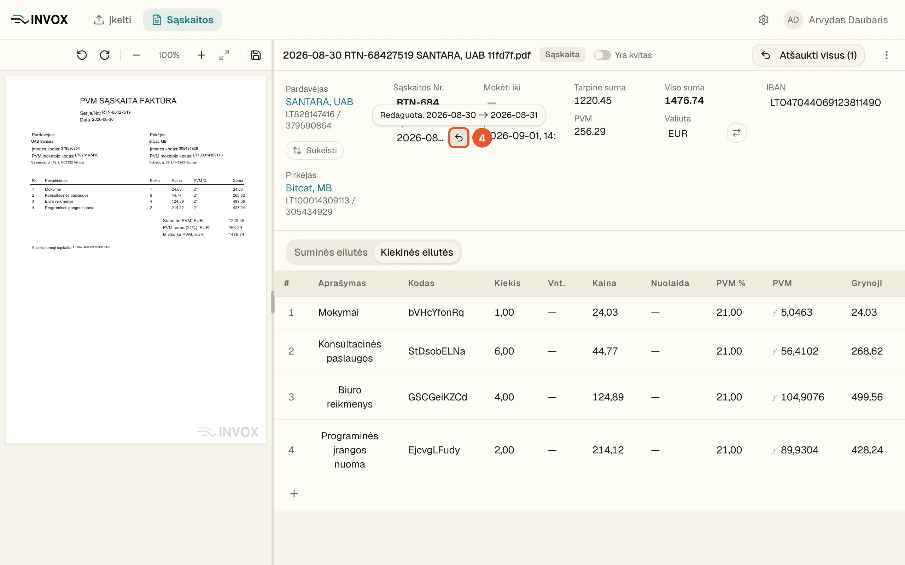Screen dimensions: 905x565
Task: Click the 100% zoom level
Action: pos(169,55)
